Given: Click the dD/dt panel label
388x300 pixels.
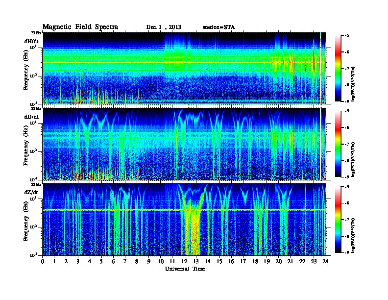Looking at the screenshot, I should click(x=31, y=117).
